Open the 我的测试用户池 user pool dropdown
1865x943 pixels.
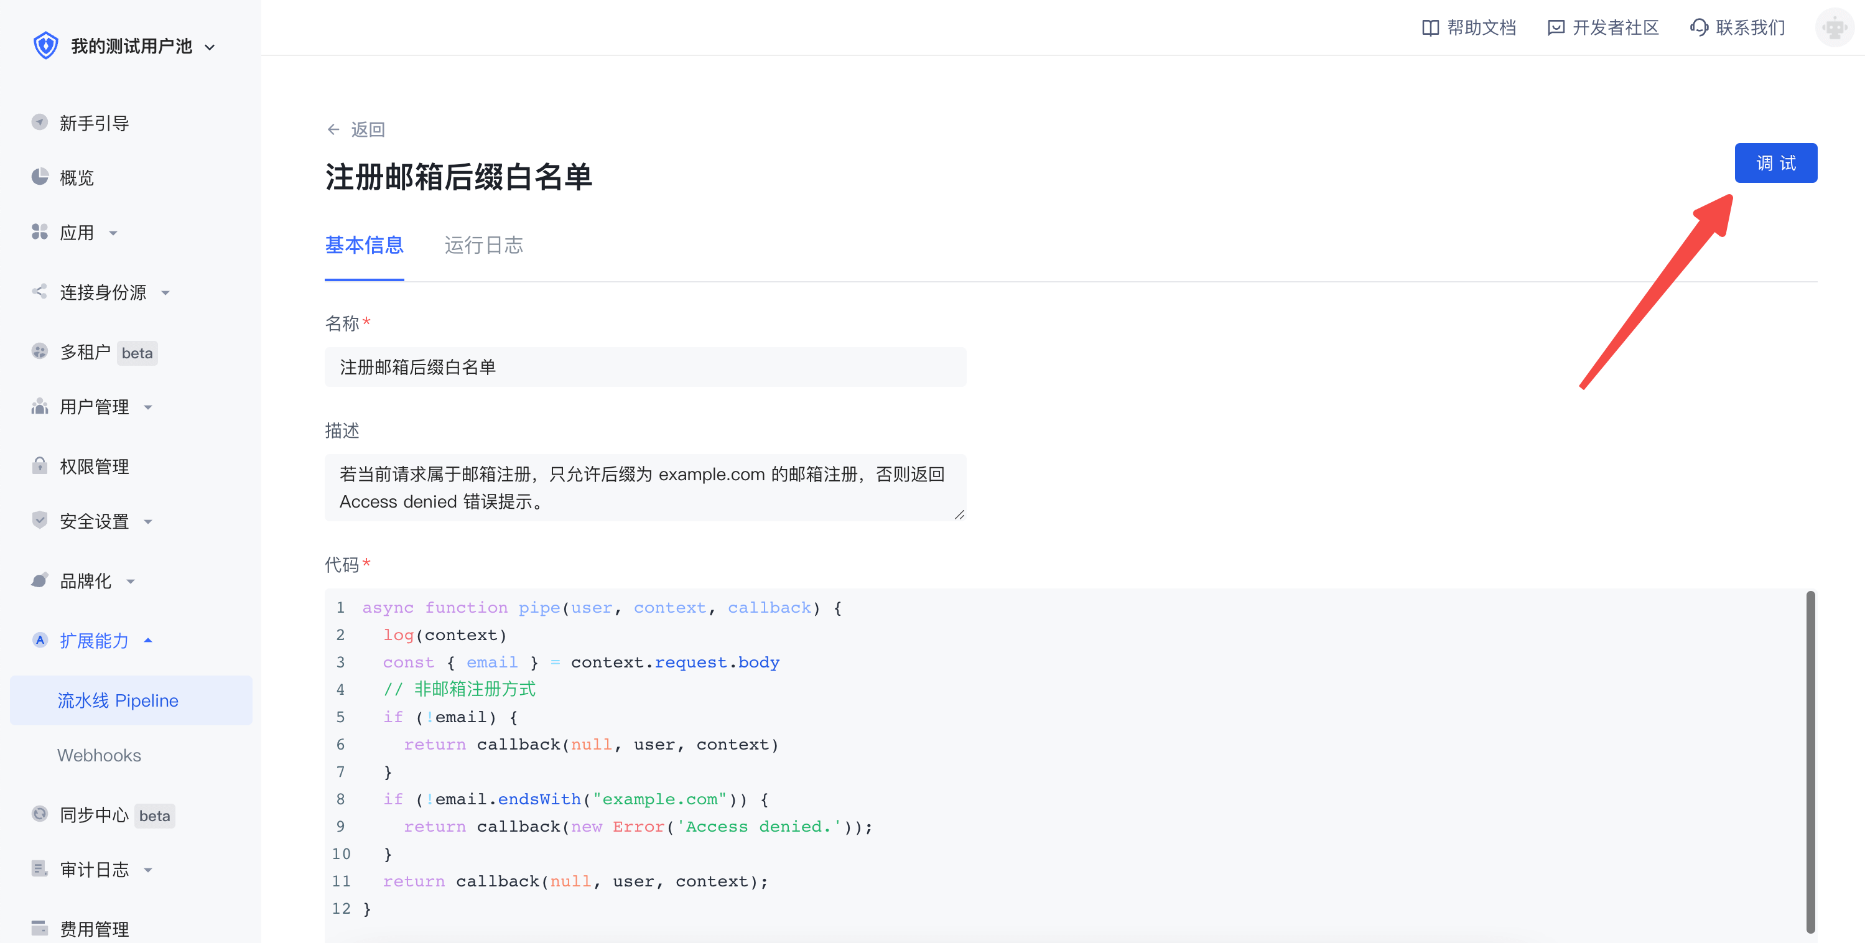pos(210,47)
